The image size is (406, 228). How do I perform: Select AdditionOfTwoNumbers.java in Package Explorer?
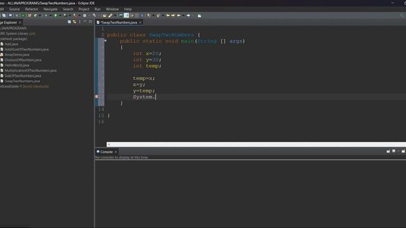click(x=27, y=49)
